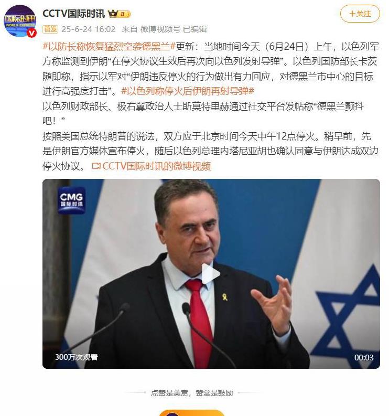
Task: Follow the account with +关注 button
Action: click(360, 14)
